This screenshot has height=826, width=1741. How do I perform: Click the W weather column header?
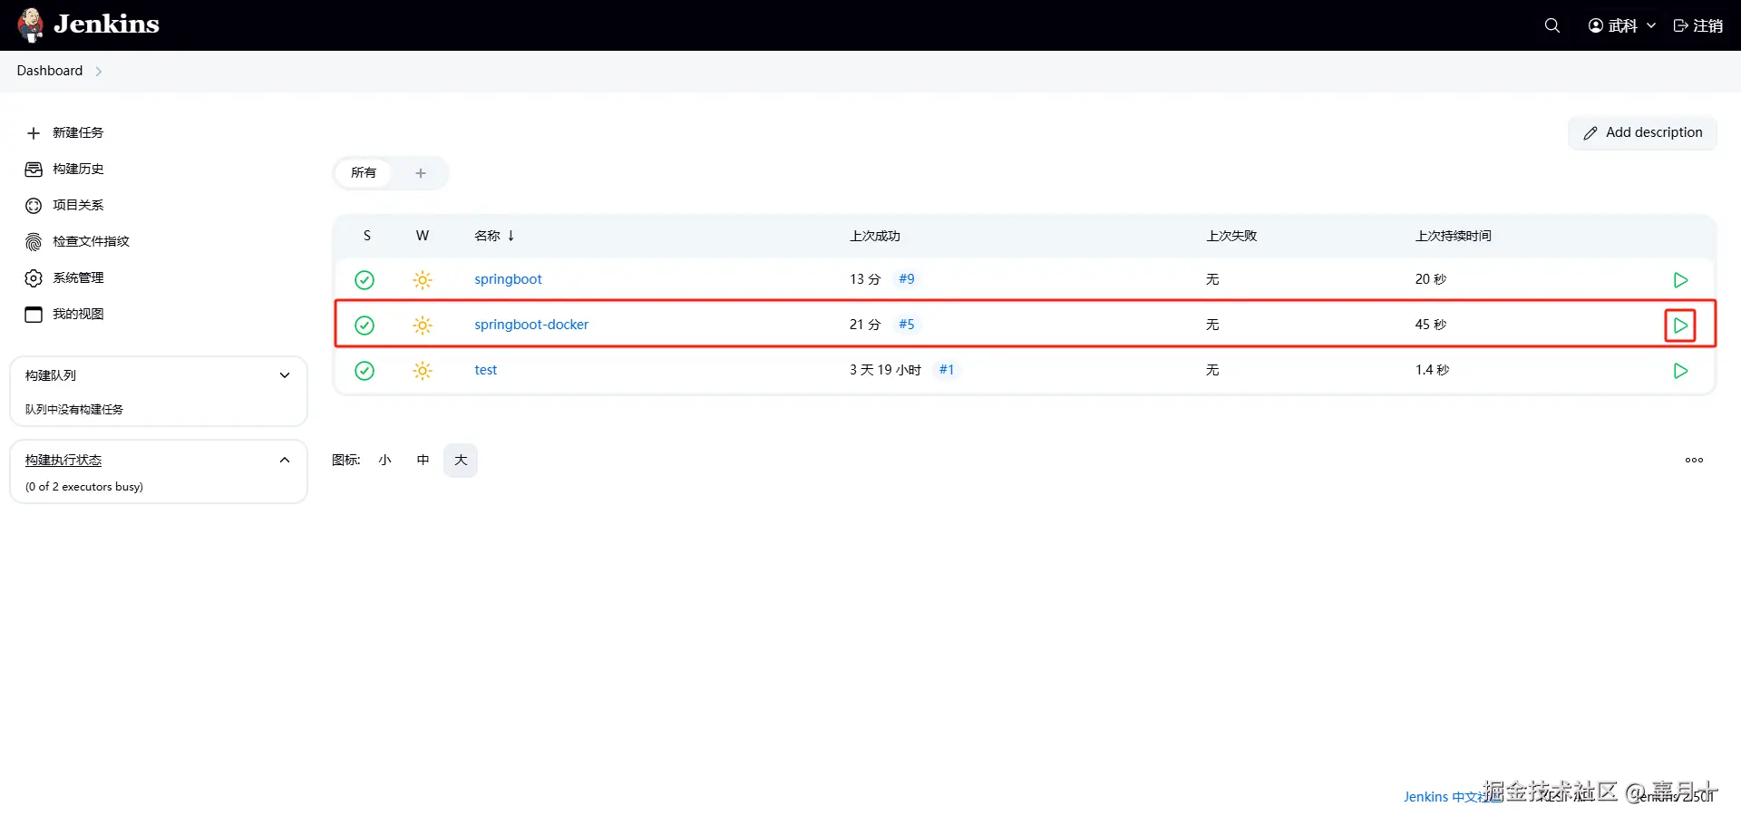(x=423, y=236)
